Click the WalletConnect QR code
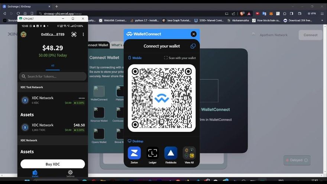The height and width of the screenshot is (184, 327). 162,98
